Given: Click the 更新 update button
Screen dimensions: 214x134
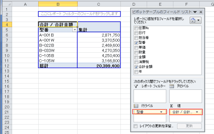Looking at the screenshot, I should click(x=189, y=126).
